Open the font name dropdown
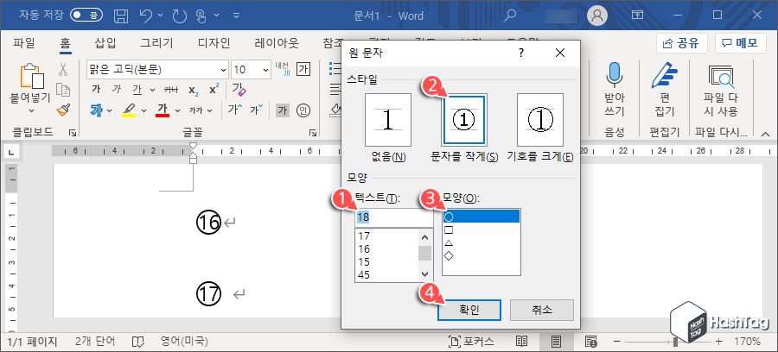This screenshot has height=352, width=778. 222,69
